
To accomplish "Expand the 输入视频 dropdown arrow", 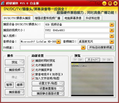I will click(112, 36).
